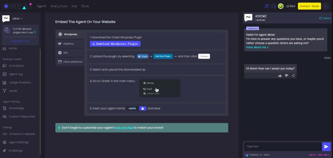333x158 pixels.
Task: Click Embed The Agent On Your Website heading
Action: [86, 22]
